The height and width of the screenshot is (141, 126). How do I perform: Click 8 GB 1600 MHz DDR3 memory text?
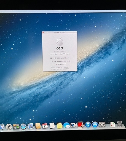tap(64, 61)
